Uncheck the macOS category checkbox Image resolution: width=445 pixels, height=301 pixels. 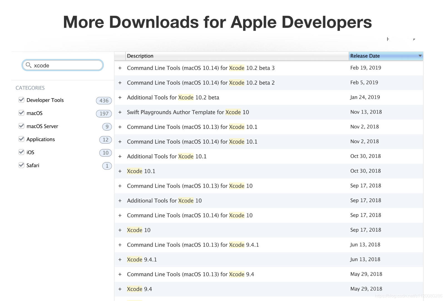click(x=21, y=113)
